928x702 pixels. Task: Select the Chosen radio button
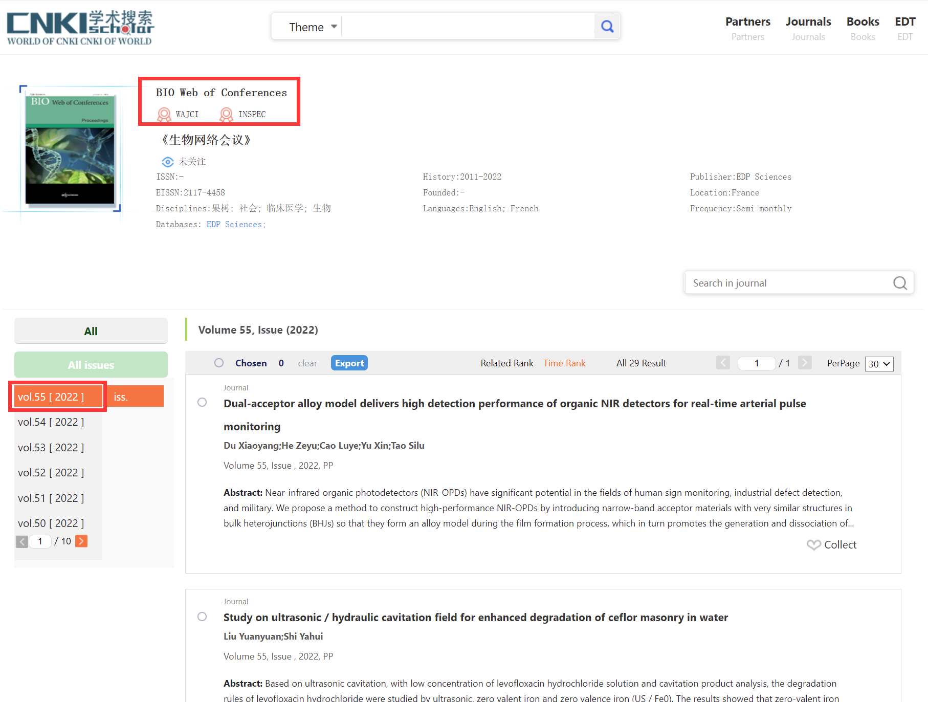pos(219,363)
